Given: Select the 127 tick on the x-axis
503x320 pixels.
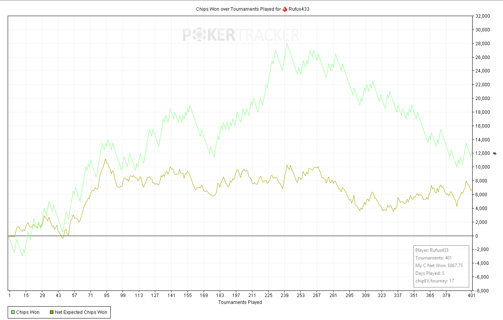Looking at the screenshot, I should coord(155,296).
